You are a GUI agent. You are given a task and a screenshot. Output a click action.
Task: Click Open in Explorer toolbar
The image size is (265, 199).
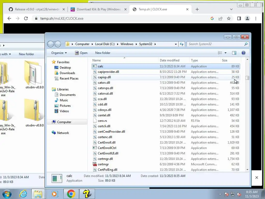coord(81,53)
